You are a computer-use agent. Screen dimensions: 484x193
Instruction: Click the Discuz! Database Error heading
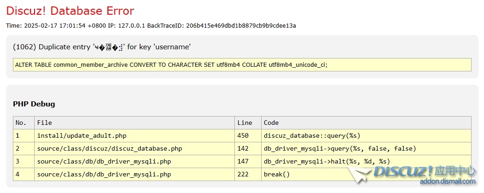coord(70,11)
